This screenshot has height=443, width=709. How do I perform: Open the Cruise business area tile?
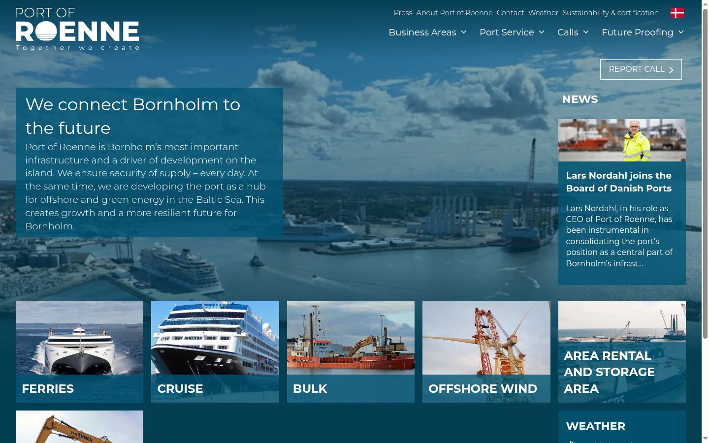[215, 351]
